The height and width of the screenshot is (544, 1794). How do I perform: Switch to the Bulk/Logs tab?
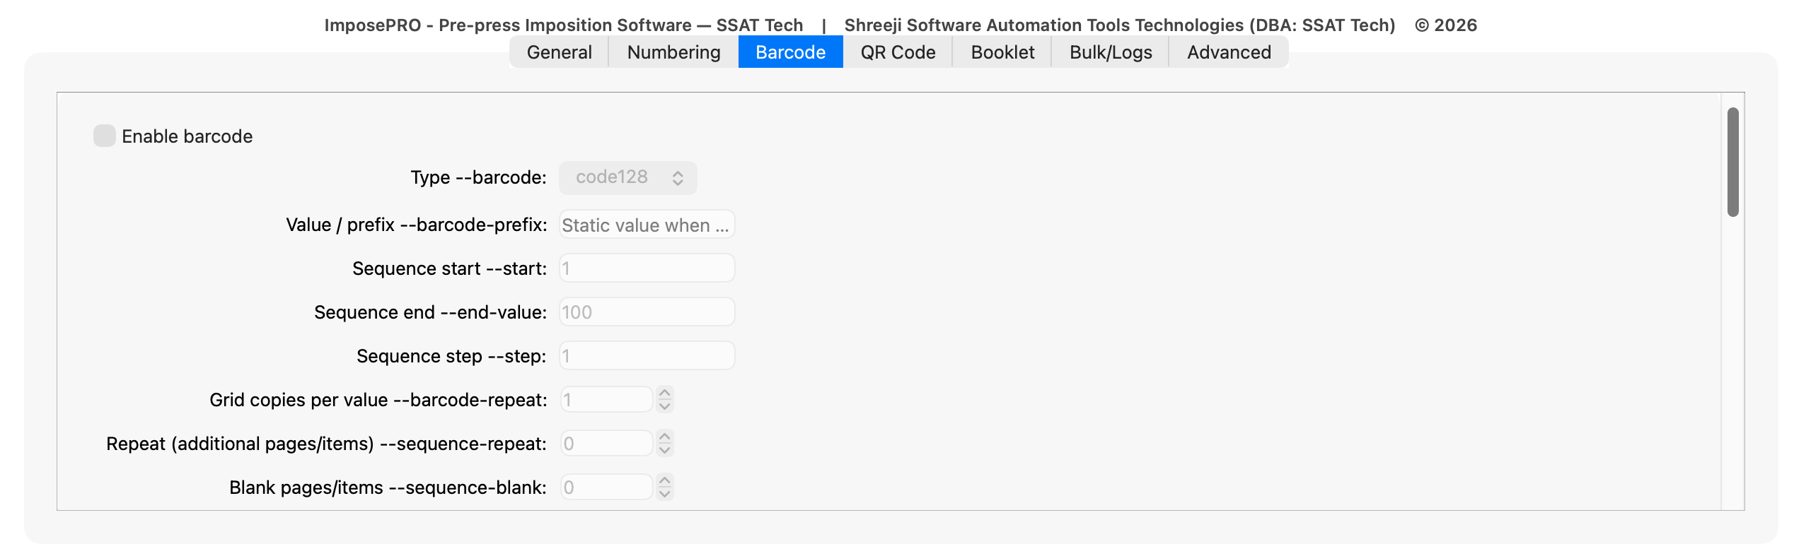point(1111,52)
